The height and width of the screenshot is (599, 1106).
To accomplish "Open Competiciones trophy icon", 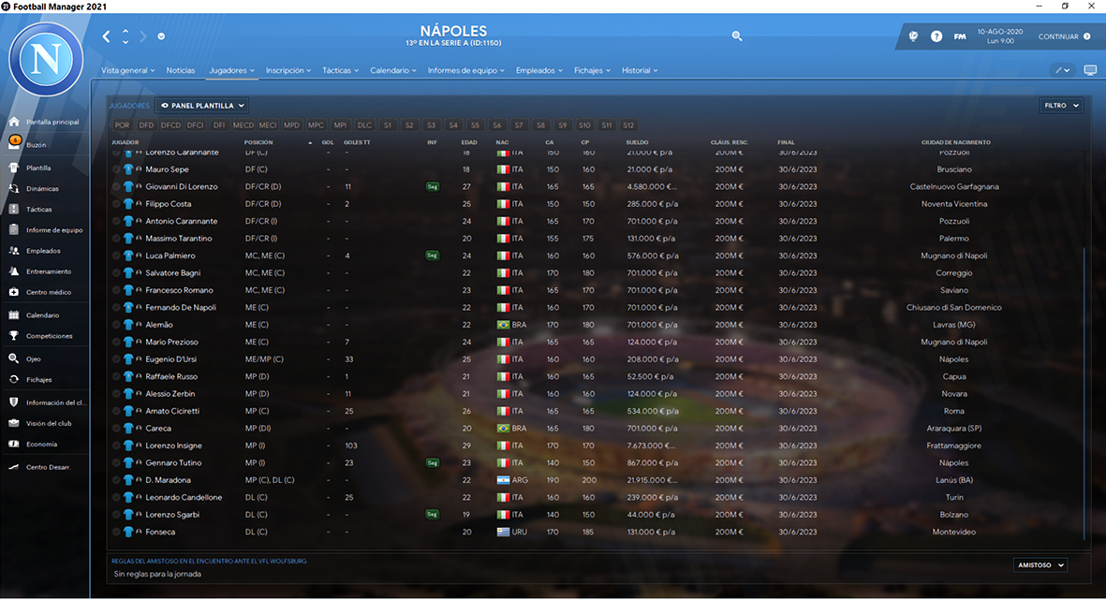I will [x=13, y=336].
